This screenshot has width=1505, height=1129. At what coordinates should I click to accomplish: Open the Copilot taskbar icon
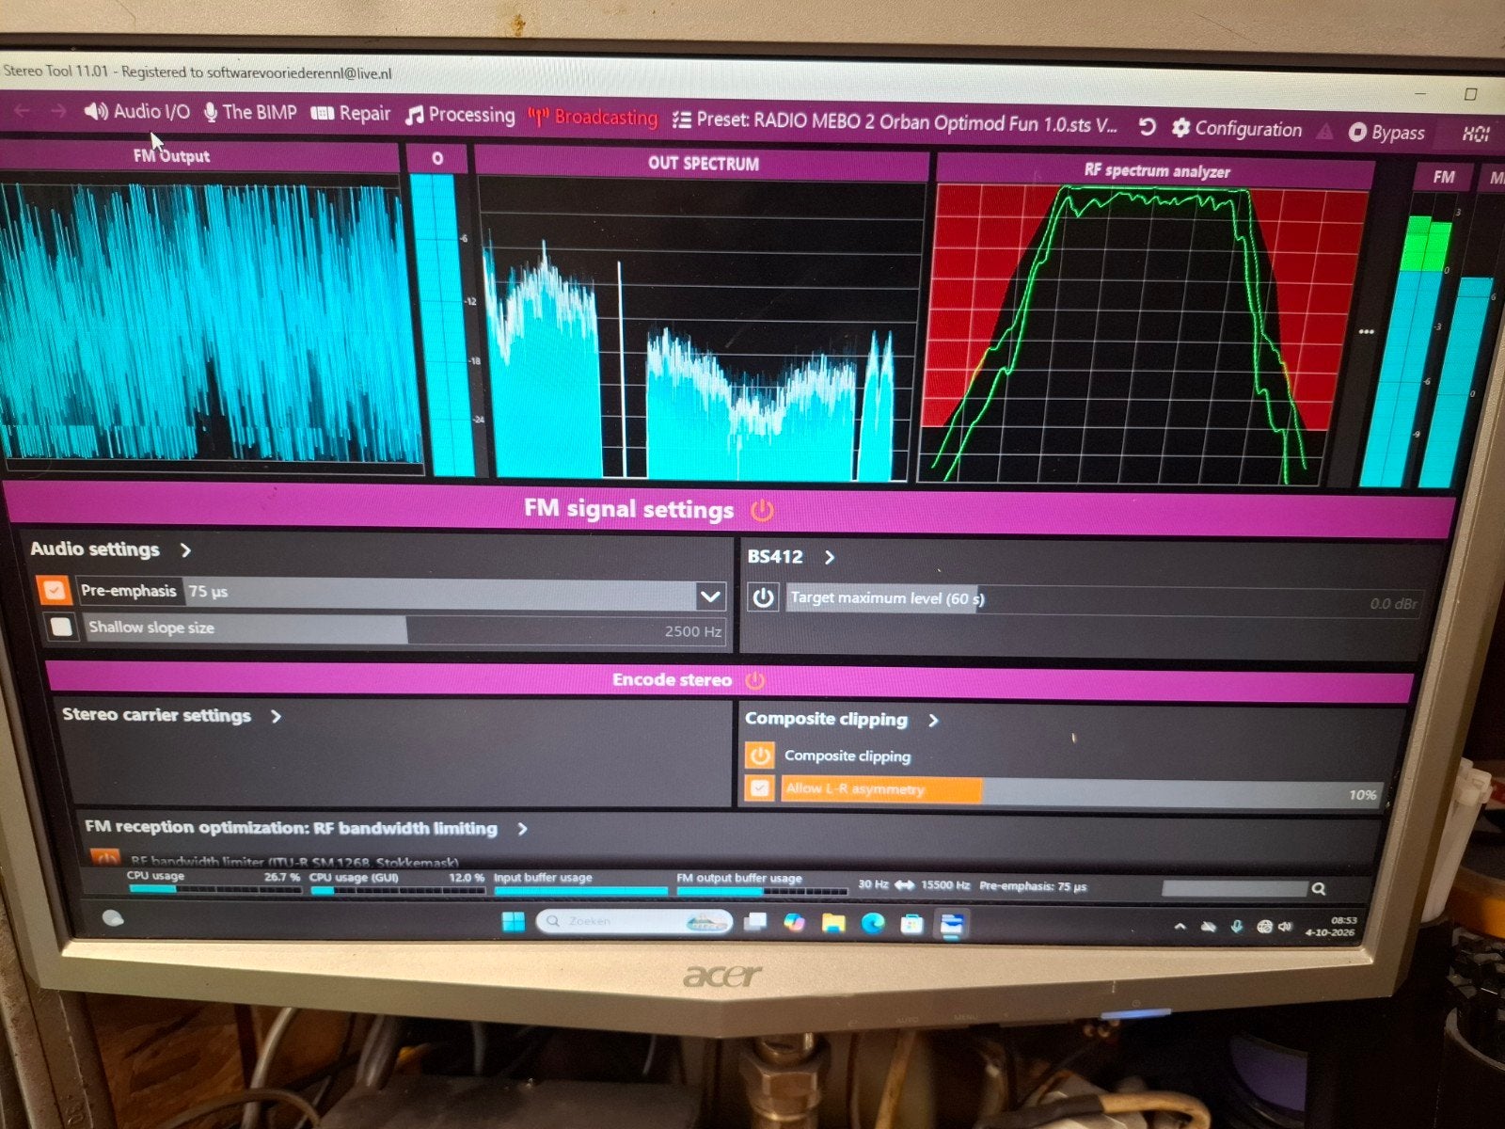click(795, 922)
